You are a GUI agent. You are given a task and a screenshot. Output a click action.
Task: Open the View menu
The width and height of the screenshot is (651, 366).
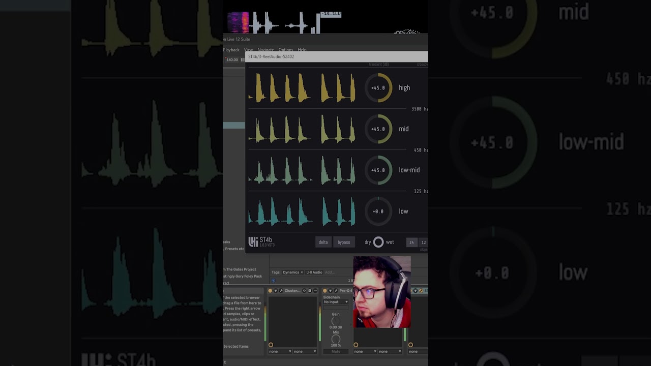tap(248, 50)
